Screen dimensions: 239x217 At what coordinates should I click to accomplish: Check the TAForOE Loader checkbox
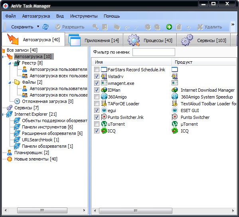97,104
